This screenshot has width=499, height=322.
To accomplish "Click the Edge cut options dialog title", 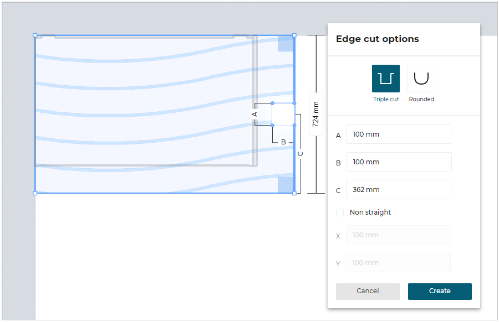I will (376, 39).
